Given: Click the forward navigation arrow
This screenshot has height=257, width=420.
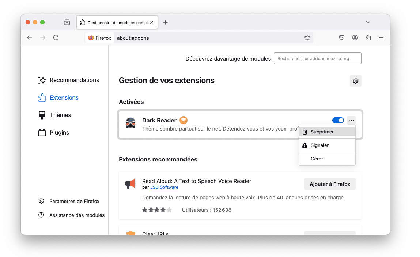Looking at the screenshot, I should [43, 38].
